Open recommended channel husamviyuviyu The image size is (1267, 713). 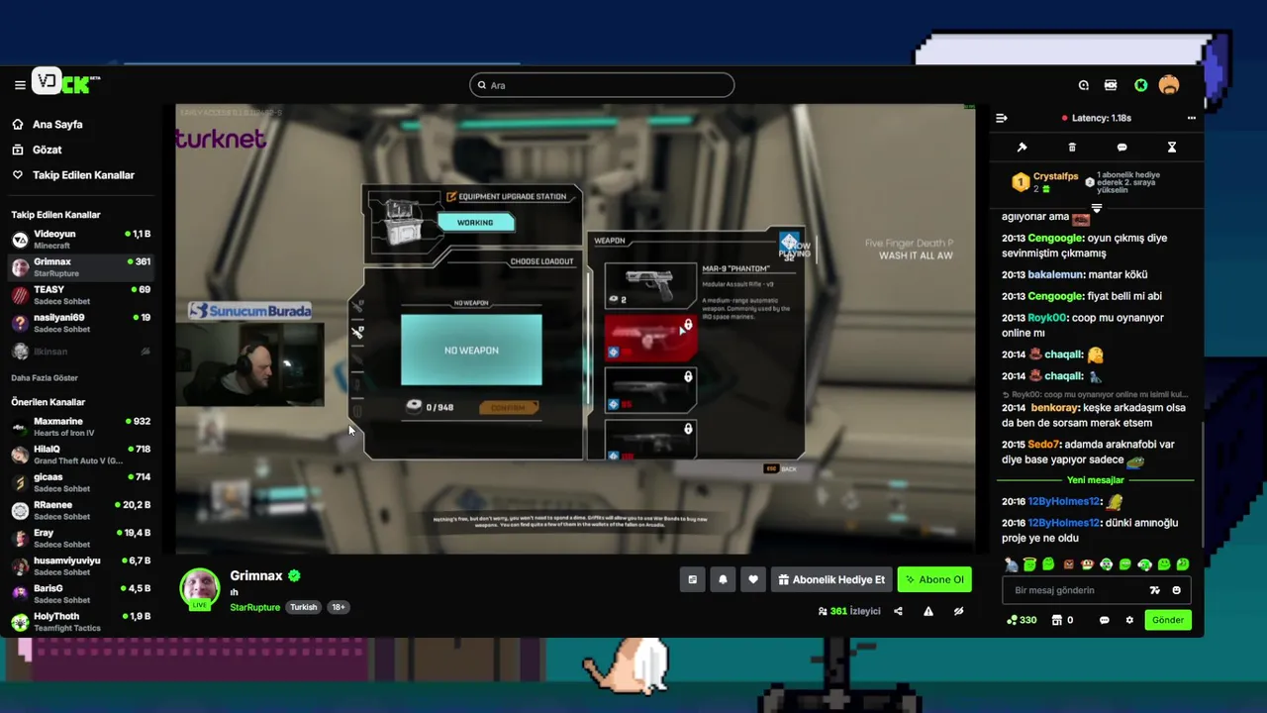[x=81, y=565]
